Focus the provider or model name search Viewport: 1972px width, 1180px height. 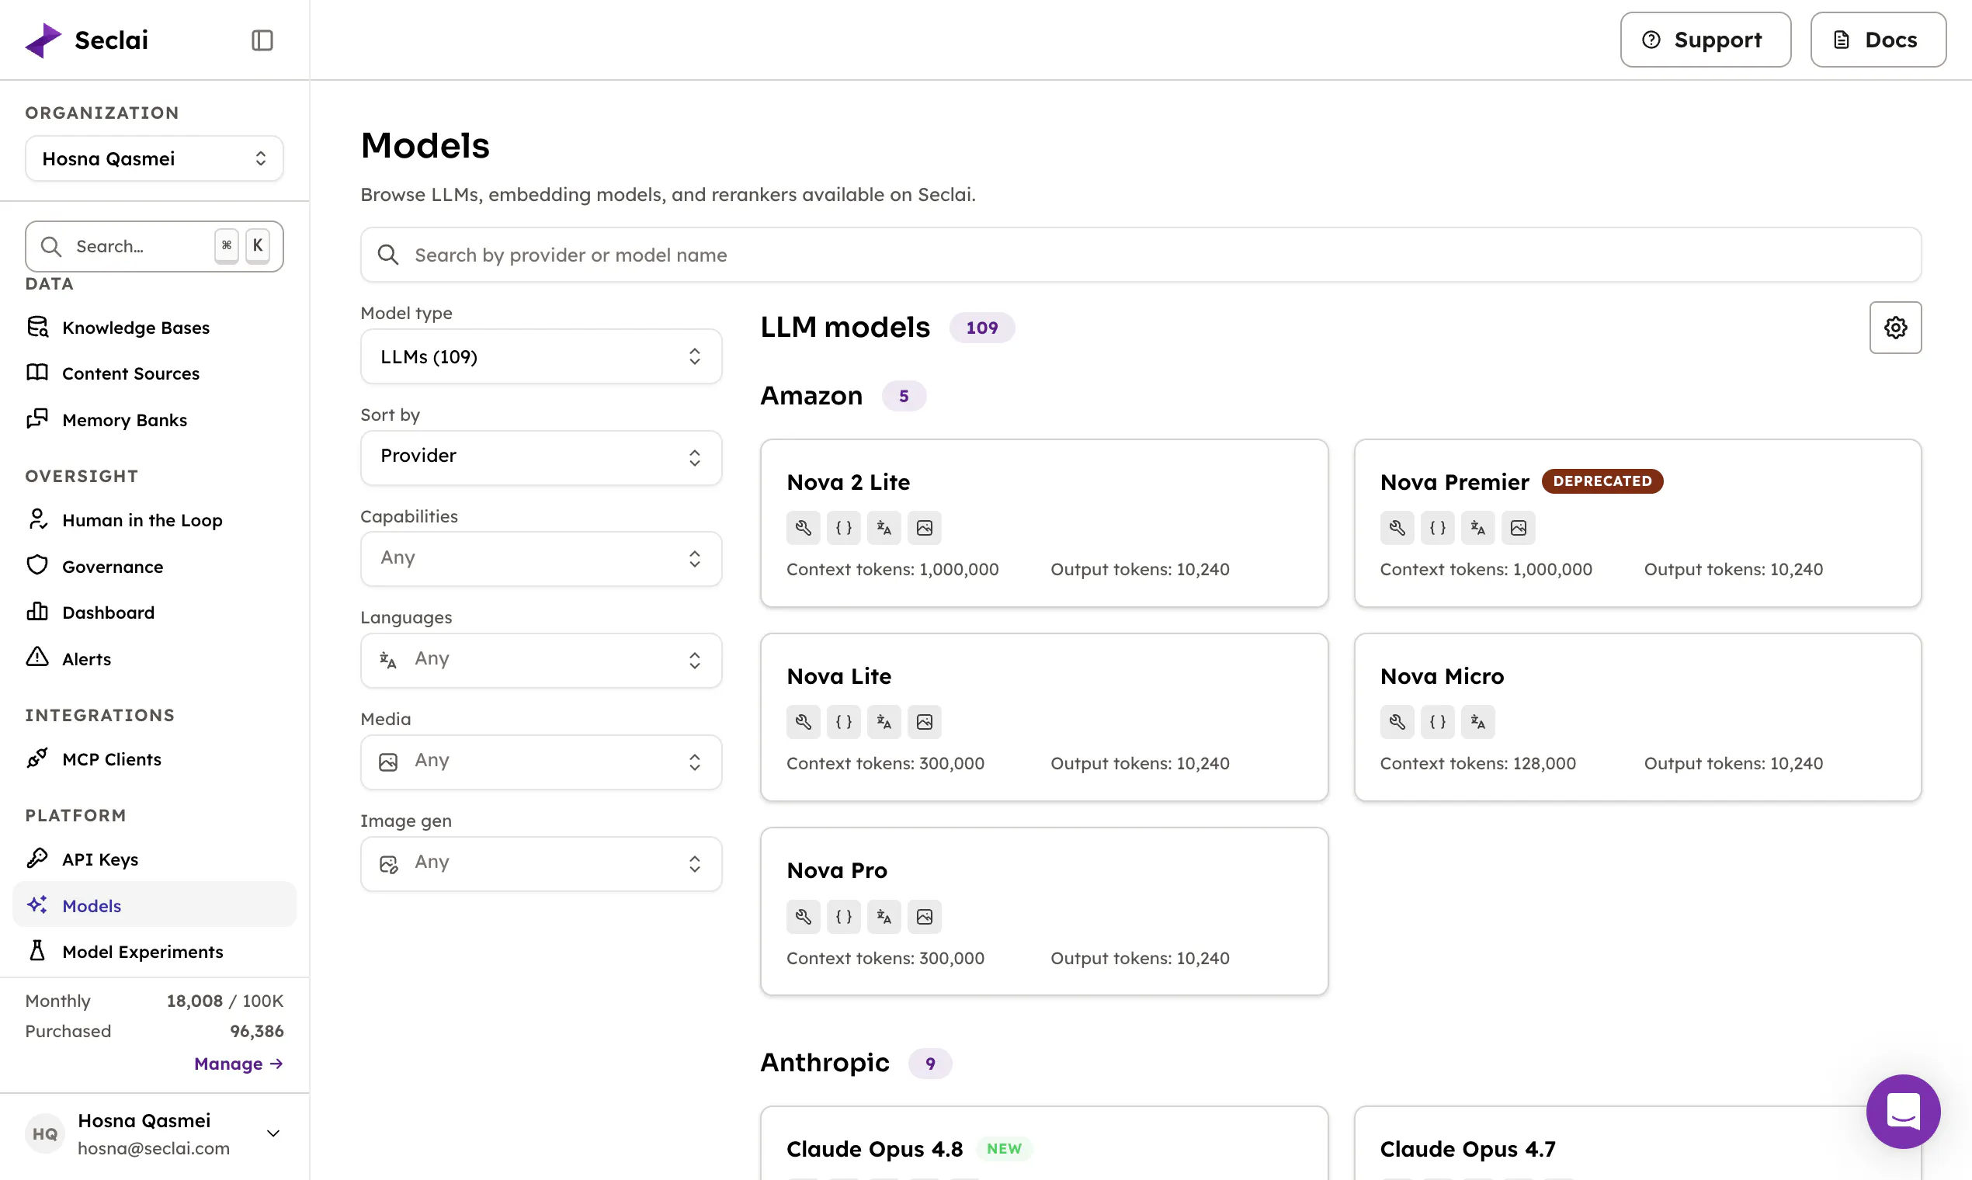click(1140, 255)
